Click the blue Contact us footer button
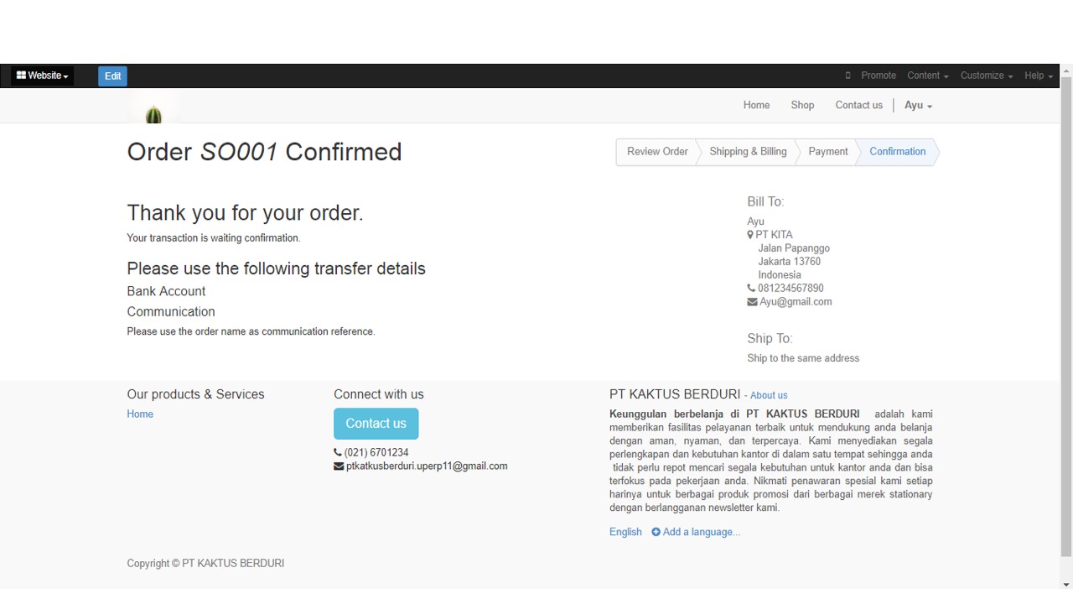 (x=376, y=424)
